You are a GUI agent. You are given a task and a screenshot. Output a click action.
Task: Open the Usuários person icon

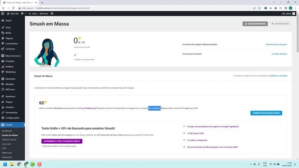(x=3, y=107)
